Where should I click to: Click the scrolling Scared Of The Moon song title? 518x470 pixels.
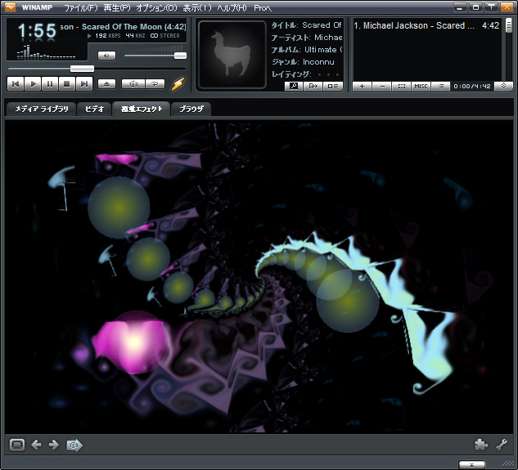[124, 27]
